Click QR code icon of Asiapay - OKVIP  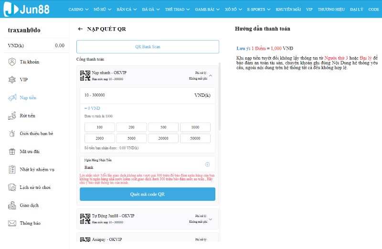[85, 239]
